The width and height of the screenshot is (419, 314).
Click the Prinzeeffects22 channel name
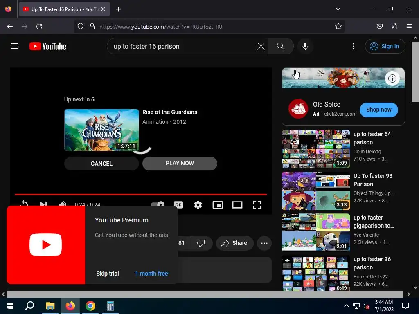[x=371, y=277]
